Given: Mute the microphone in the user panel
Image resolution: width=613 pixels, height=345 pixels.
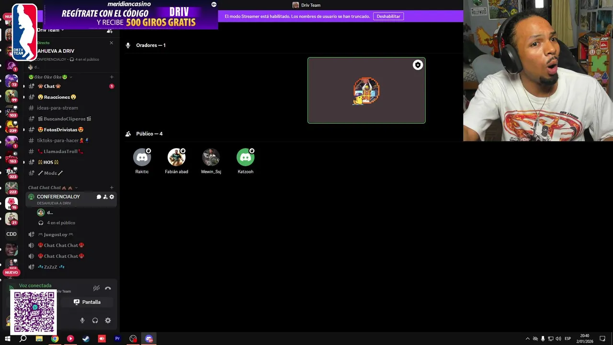Looking at the screenshot, I should pos(82,321).
